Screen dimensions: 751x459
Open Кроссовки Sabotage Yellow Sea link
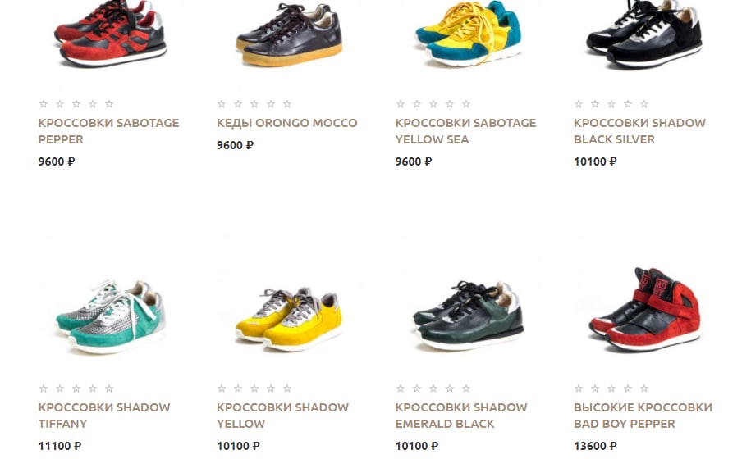(x=465, y=131)
